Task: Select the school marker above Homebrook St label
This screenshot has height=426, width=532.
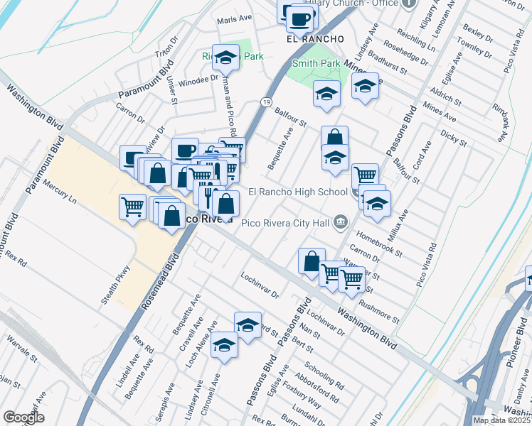Action: click(x=377, y=204)
